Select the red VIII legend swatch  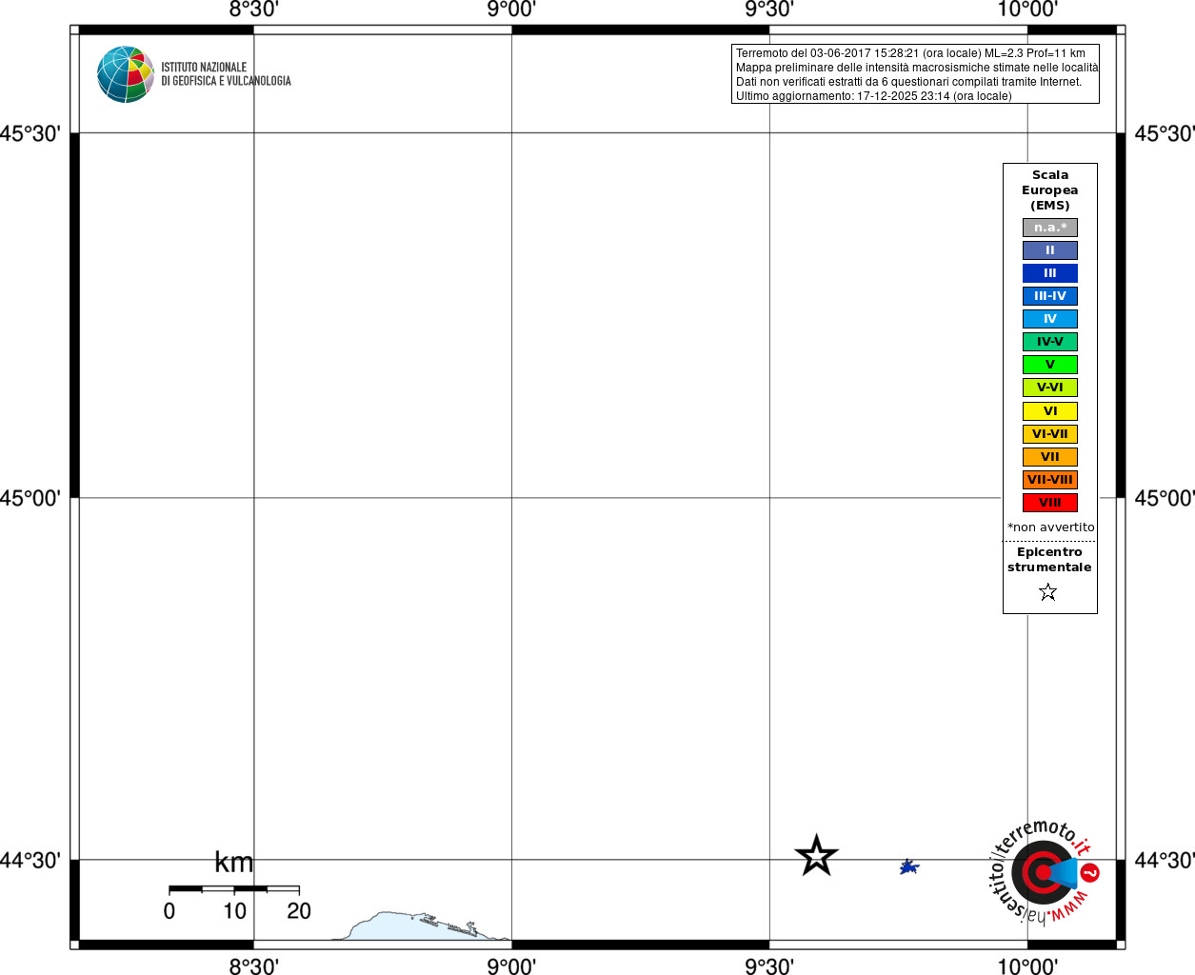click(x=1050, y=503)
